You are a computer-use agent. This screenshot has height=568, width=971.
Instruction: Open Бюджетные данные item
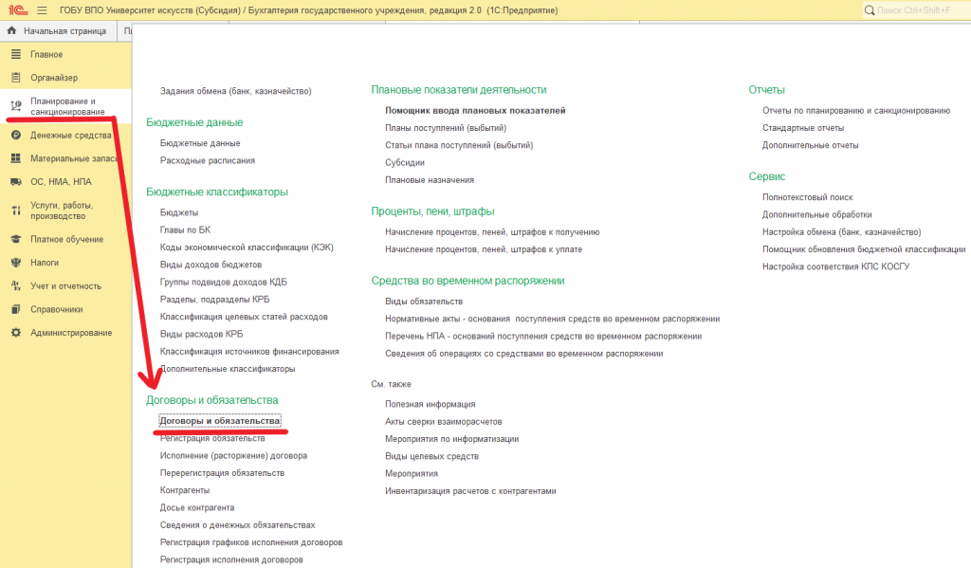(x=200, y=143)
